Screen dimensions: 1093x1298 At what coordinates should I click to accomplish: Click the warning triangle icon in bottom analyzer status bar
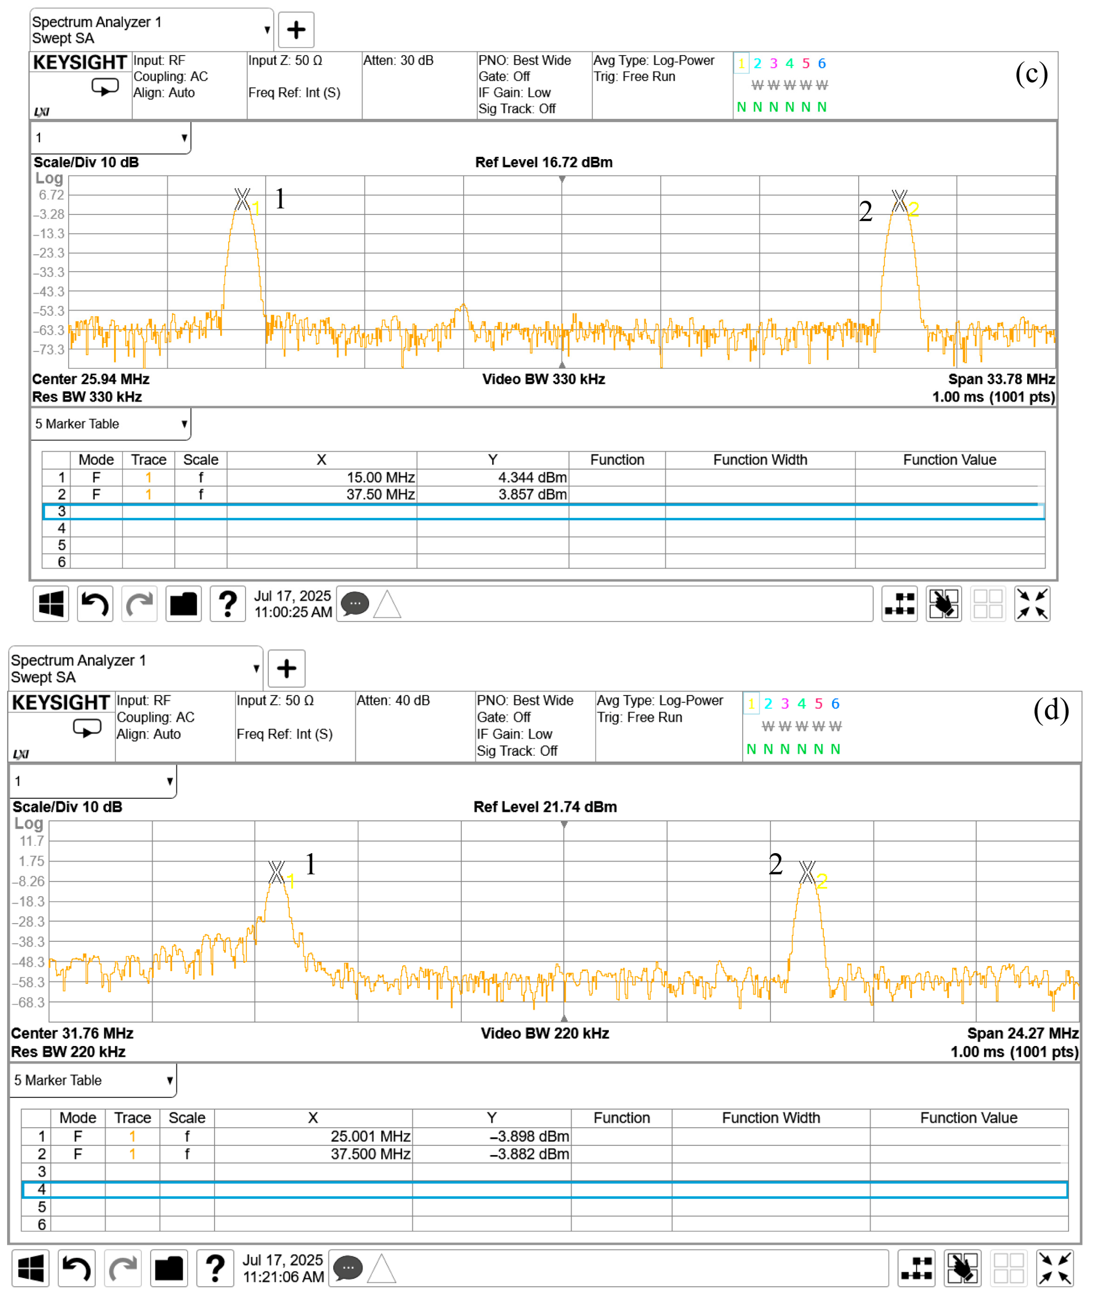[382, 1268]
